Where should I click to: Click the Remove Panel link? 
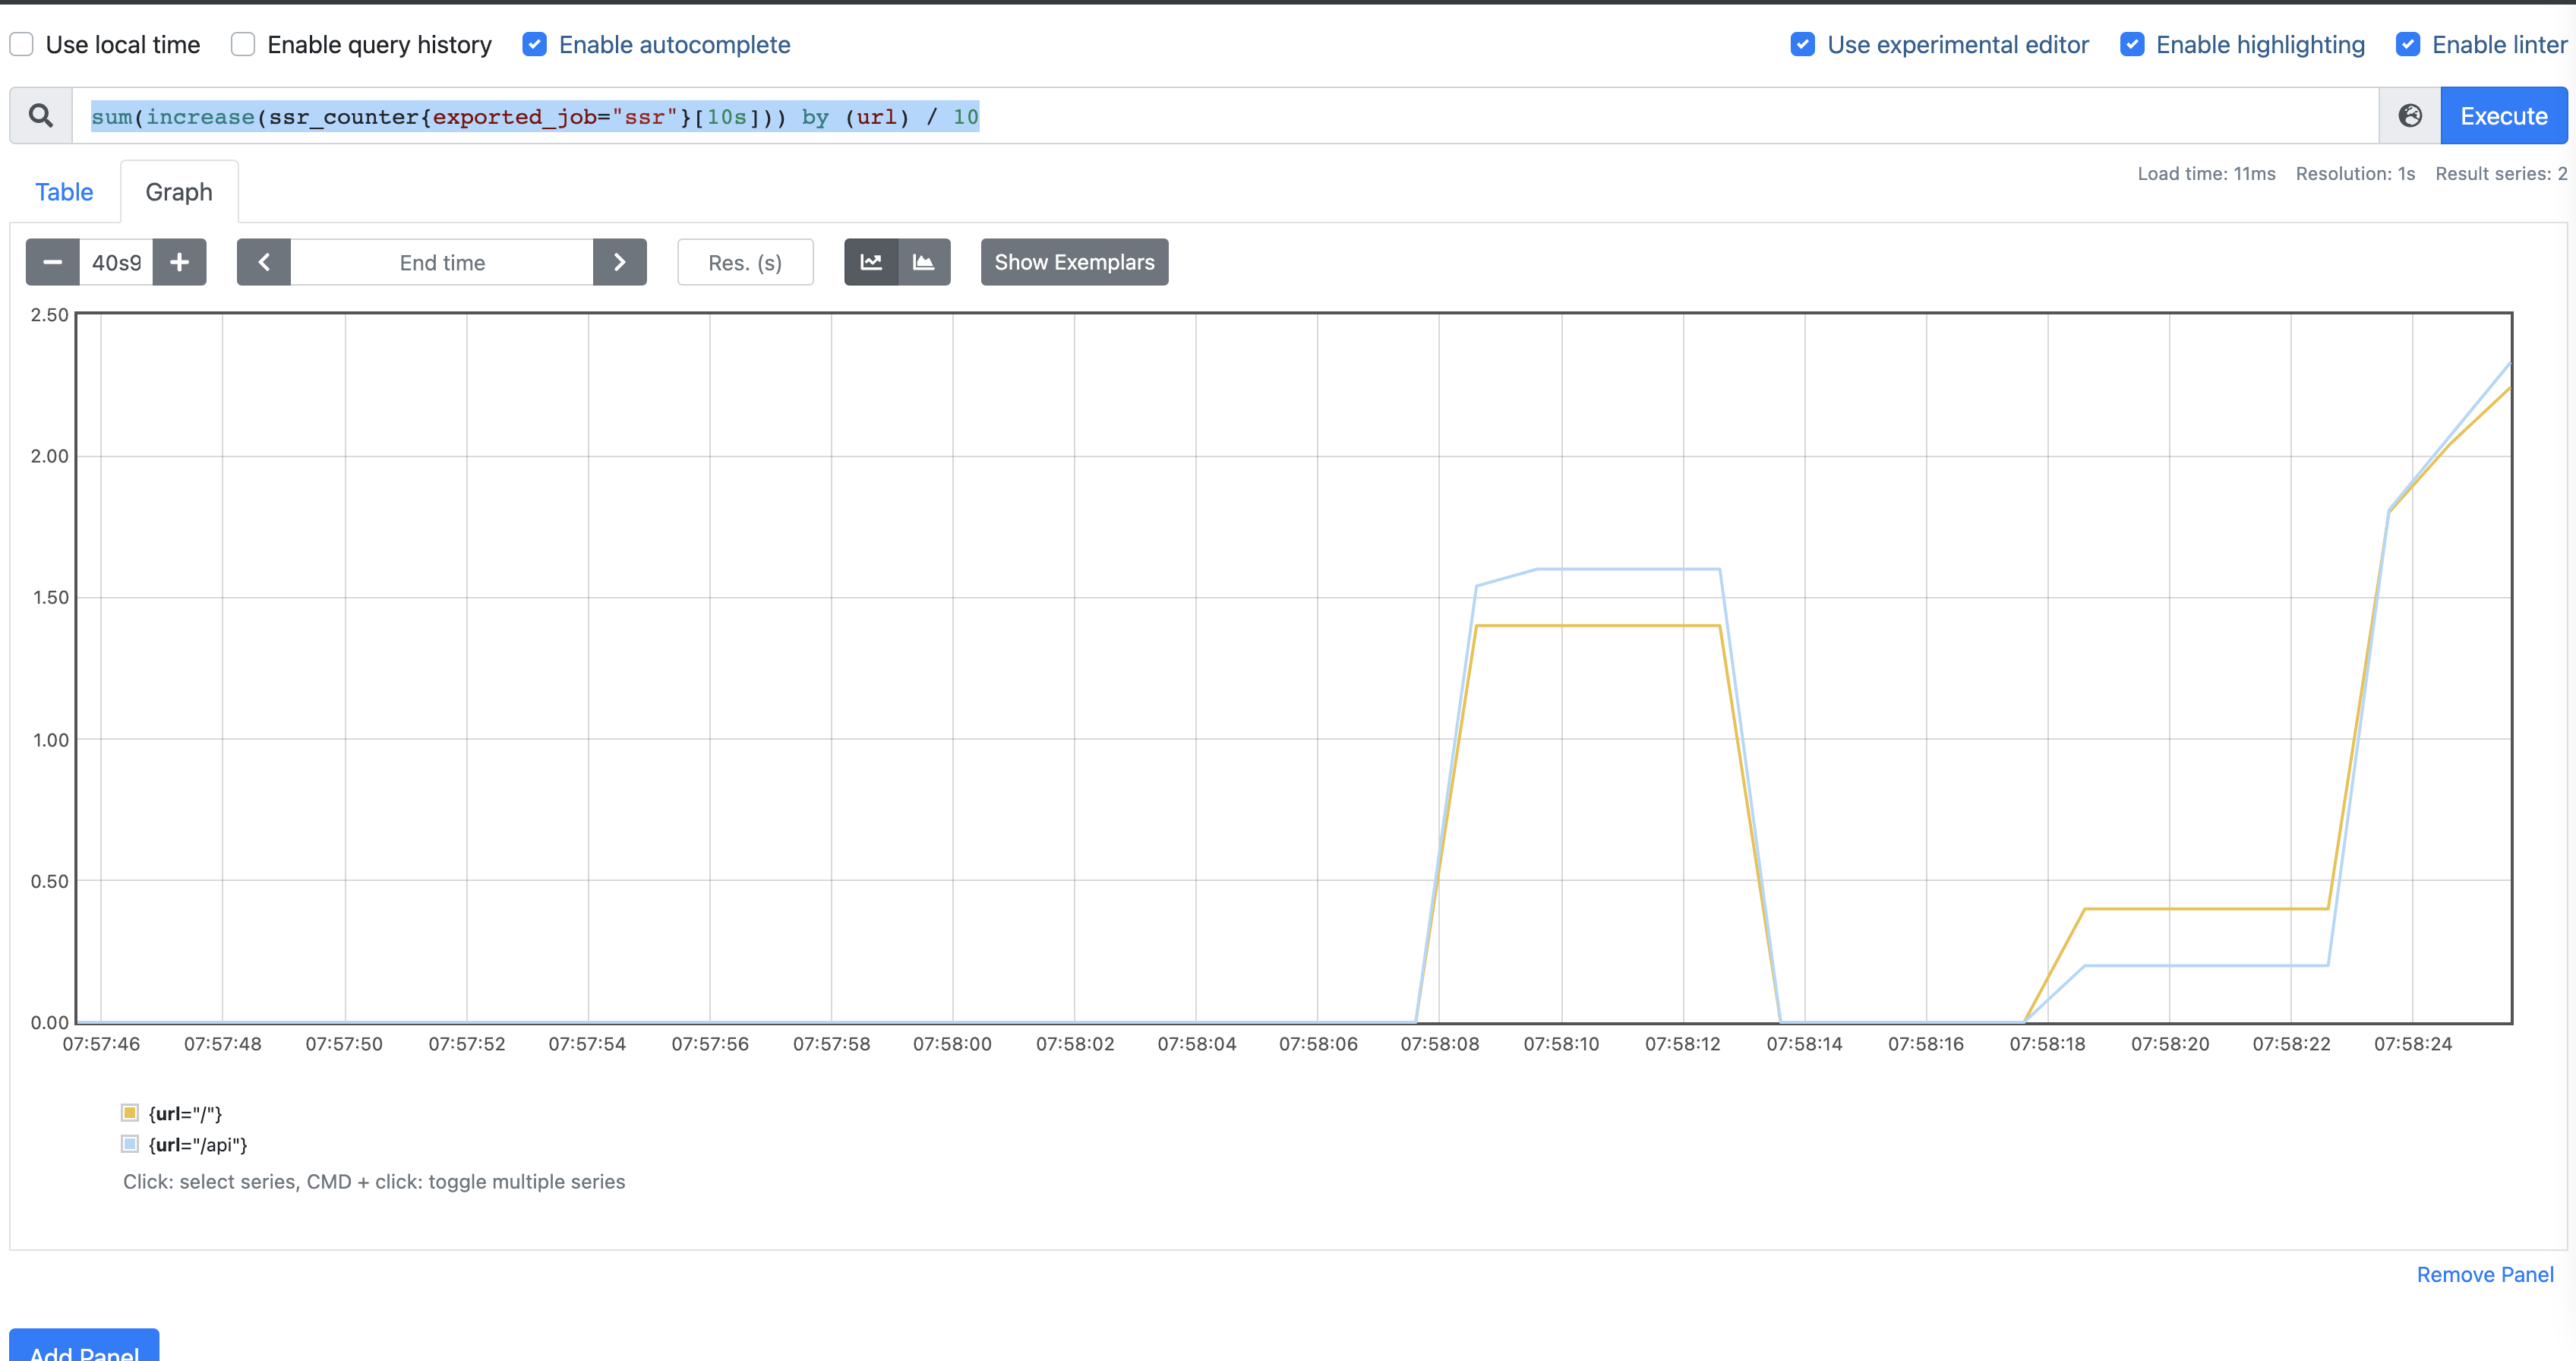point(2485,1274)
